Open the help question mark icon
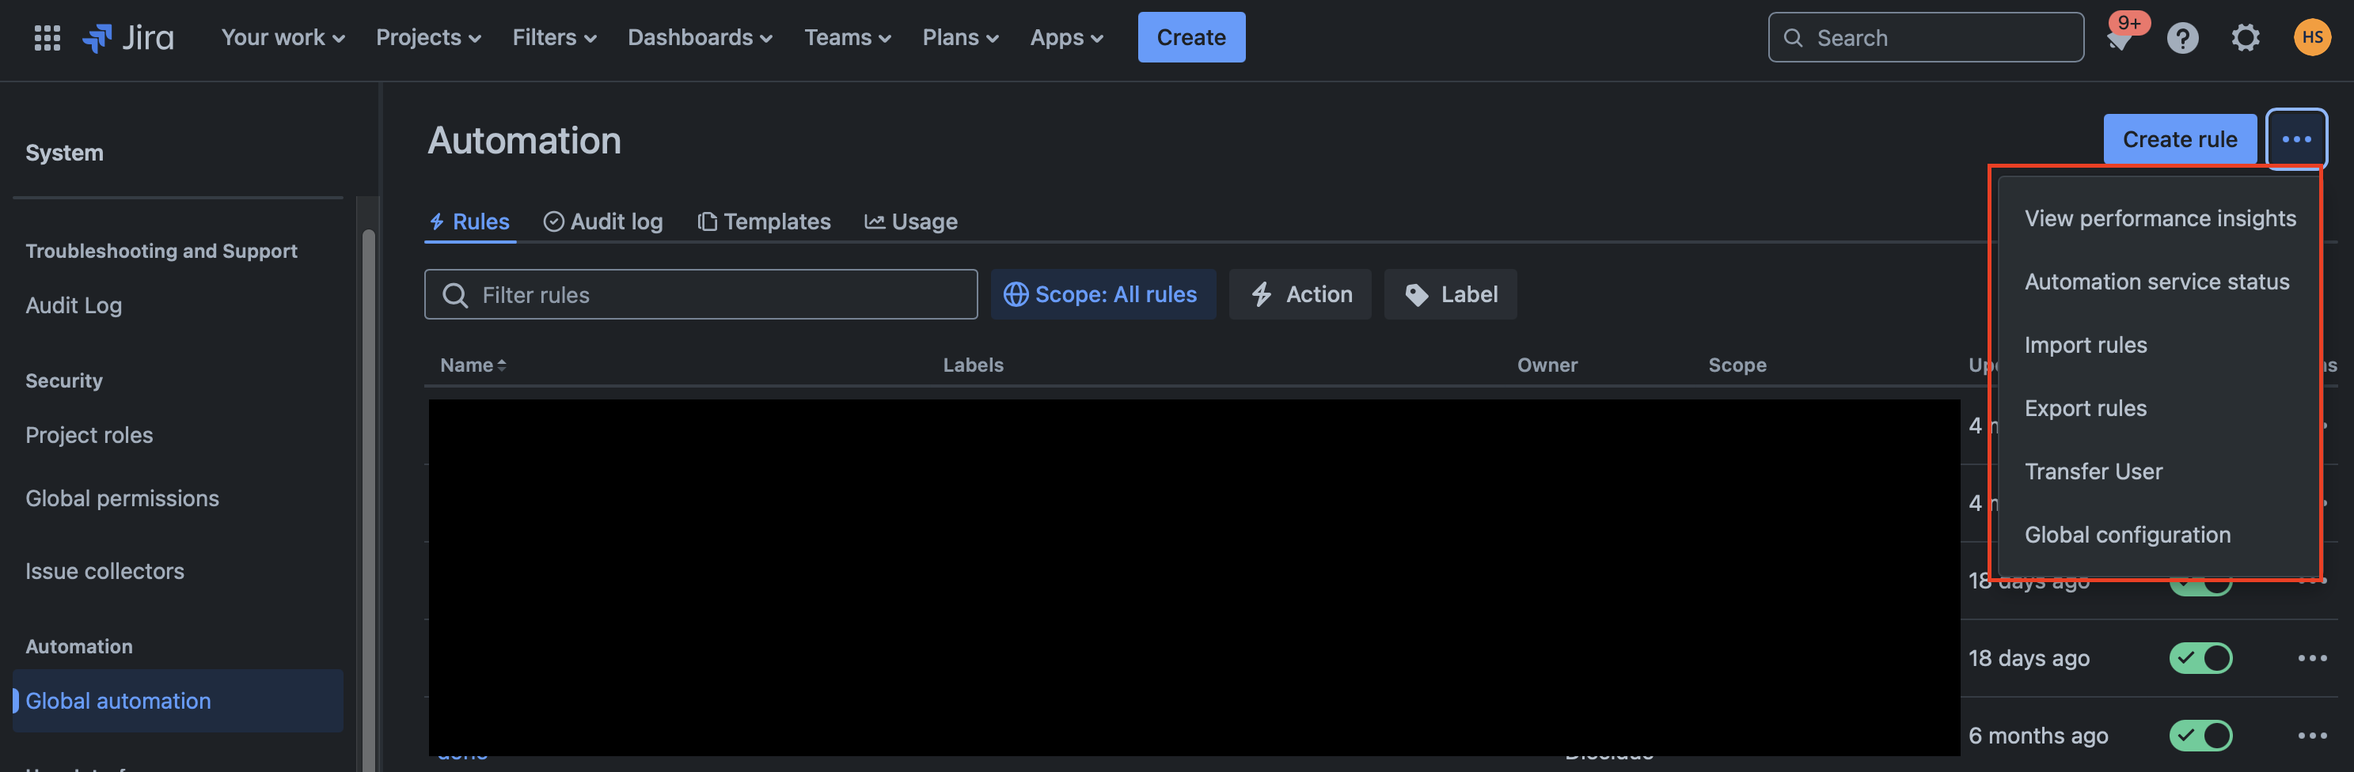The width and height of the screenshot is (2354, 772). pos(2182,37)
